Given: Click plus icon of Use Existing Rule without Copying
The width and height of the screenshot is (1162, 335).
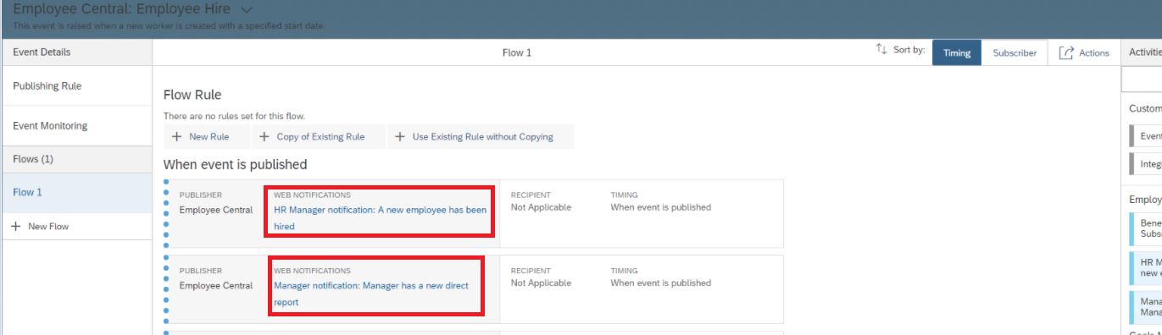Looking at the screenshot, I should (x=399, y=137).
